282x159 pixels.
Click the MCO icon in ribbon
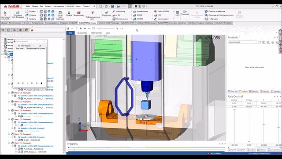[x=177, y=13]
